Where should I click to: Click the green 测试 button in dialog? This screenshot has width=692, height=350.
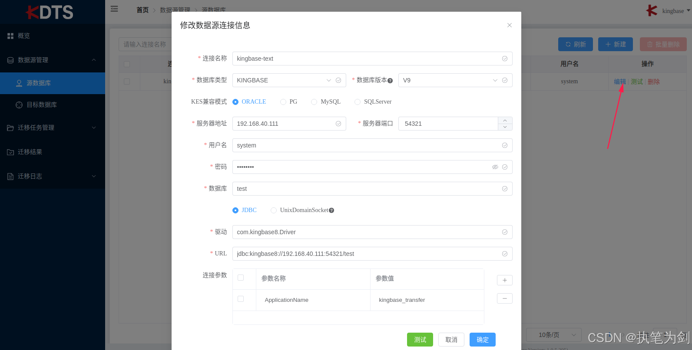420,340
